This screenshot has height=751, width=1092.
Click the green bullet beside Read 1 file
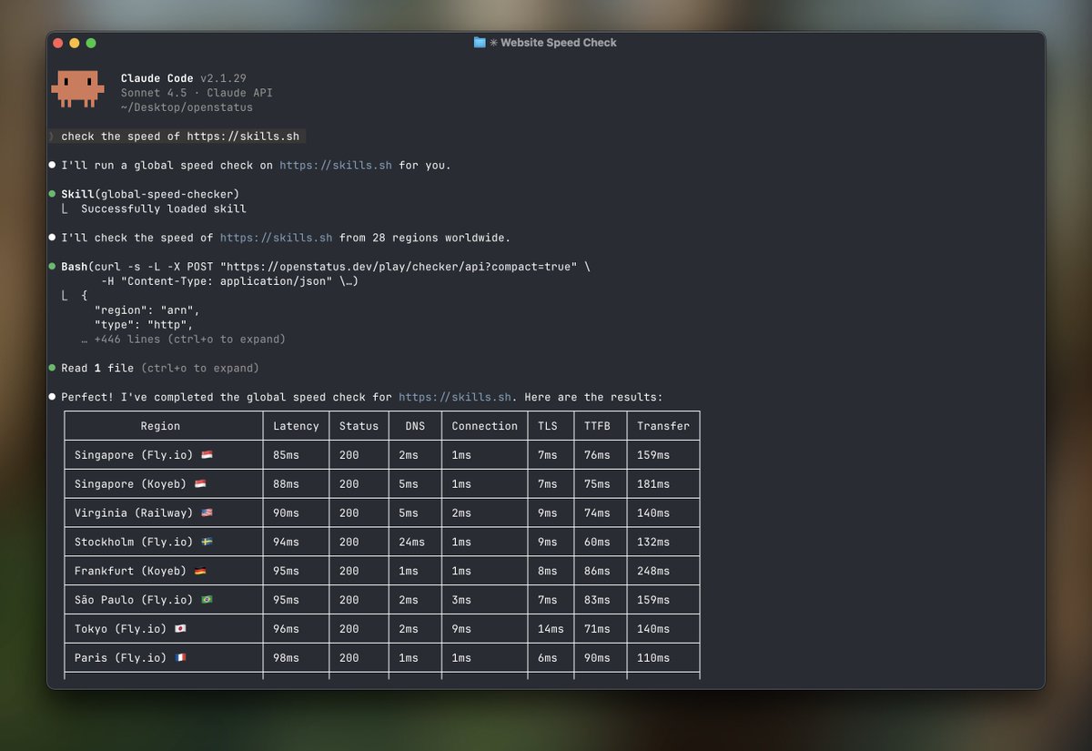coord(52,368)
